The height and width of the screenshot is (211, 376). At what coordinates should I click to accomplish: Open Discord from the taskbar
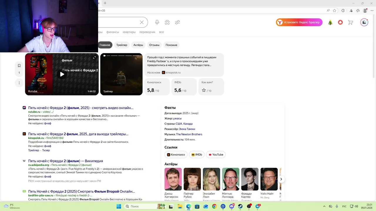232,206
